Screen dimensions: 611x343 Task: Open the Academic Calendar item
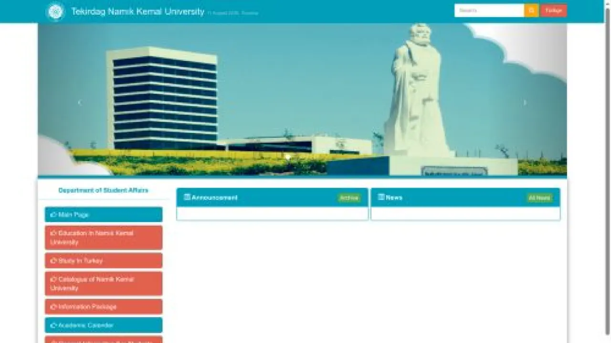point(104,325)
